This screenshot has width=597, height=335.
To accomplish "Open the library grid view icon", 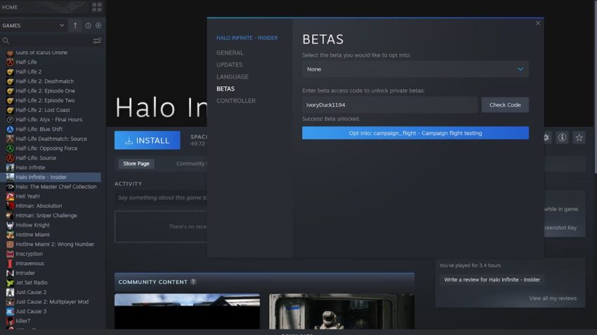I will (x=97, y=7).
